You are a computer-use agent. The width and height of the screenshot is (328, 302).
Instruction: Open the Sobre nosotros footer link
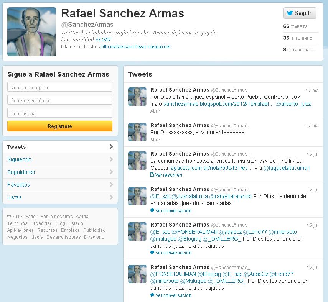coord(56,217)
